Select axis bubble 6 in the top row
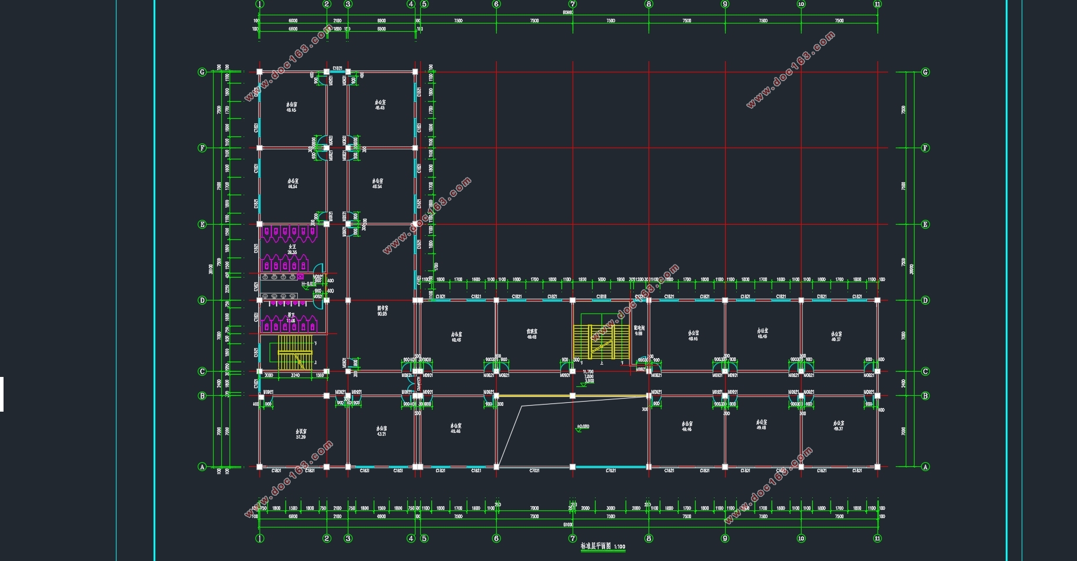Image resolution: width=1077 pixels, height=561 pixels. point(496,4)
